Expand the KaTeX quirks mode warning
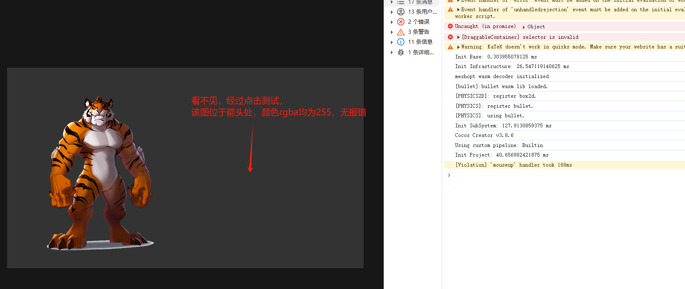 click(458, 47)
